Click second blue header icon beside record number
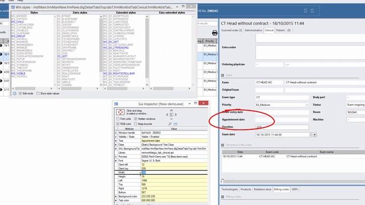Image resolution: width=365 pixels, height=205 pixels. point(312,11)
